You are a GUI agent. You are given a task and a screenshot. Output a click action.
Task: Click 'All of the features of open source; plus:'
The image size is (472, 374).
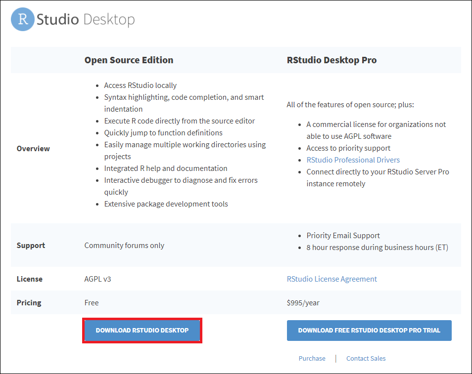(x=350, y=105)
